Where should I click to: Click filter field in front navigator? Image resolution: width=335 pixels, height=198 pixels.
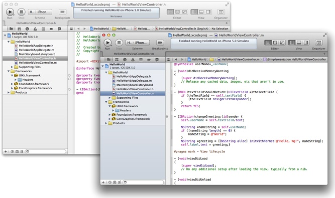click(143, 182)
